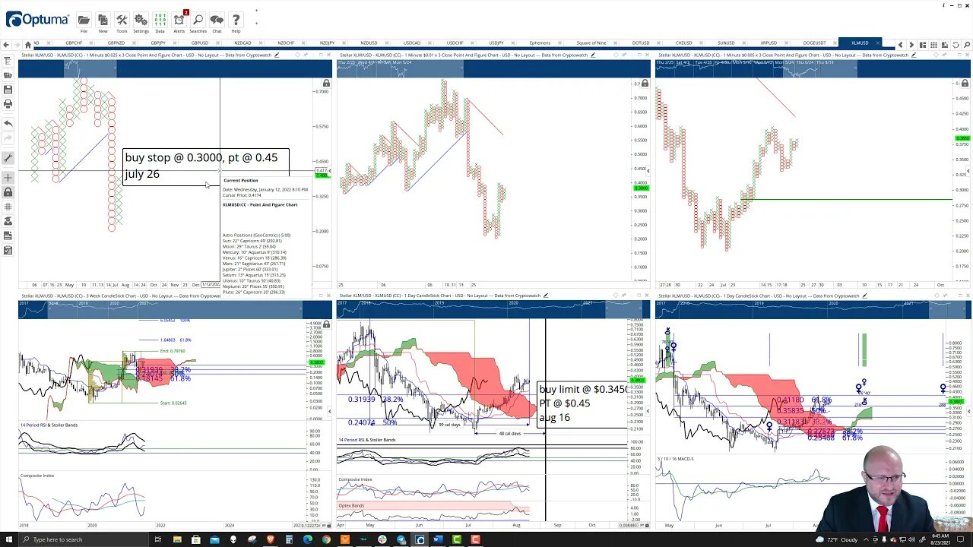Open Searches with the magnifier icon

198,23
